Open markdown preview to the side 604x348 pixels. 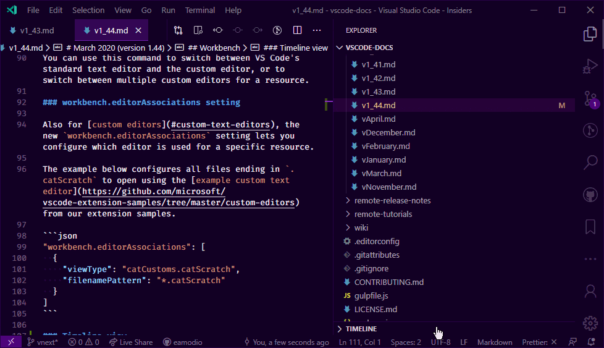point(198,30)
